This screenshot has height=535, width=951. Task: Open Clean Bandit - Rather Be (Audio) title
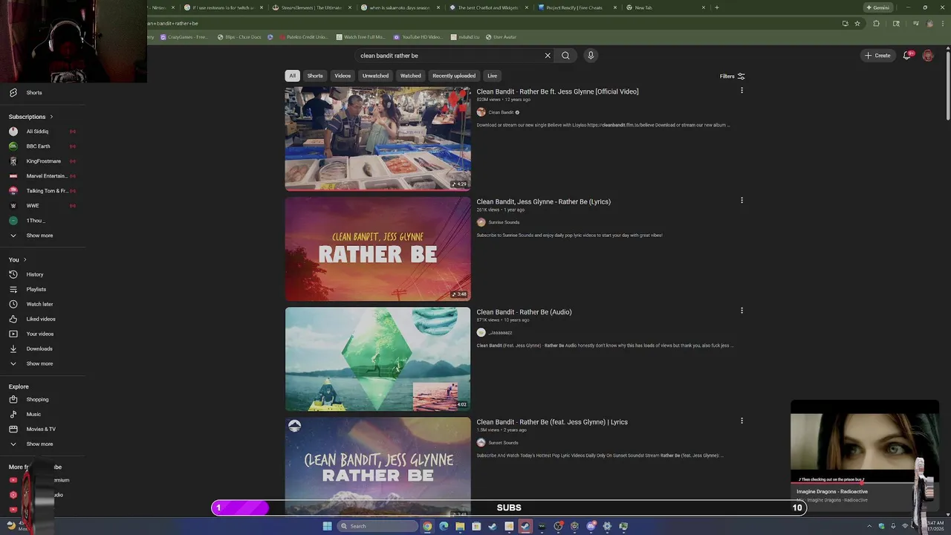524,312
